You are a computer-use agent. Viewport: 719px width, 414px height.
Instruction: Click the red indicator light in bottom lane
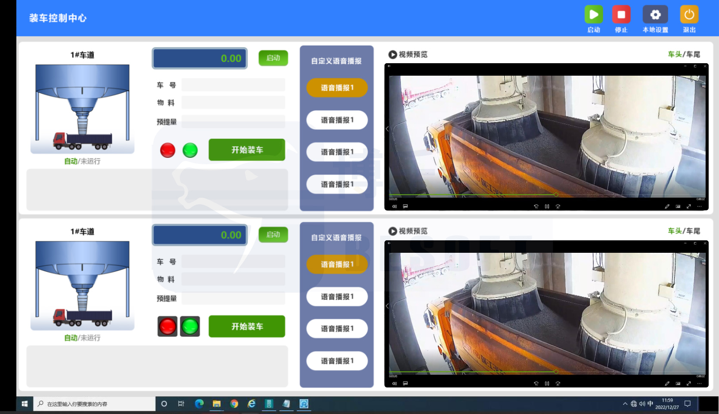pos(167,326)
